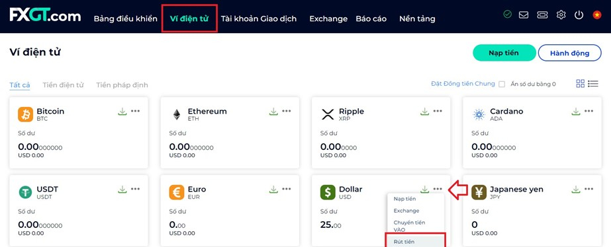Open Báo cáo navigation item
The image size is (611, 247).
point(371,18)
